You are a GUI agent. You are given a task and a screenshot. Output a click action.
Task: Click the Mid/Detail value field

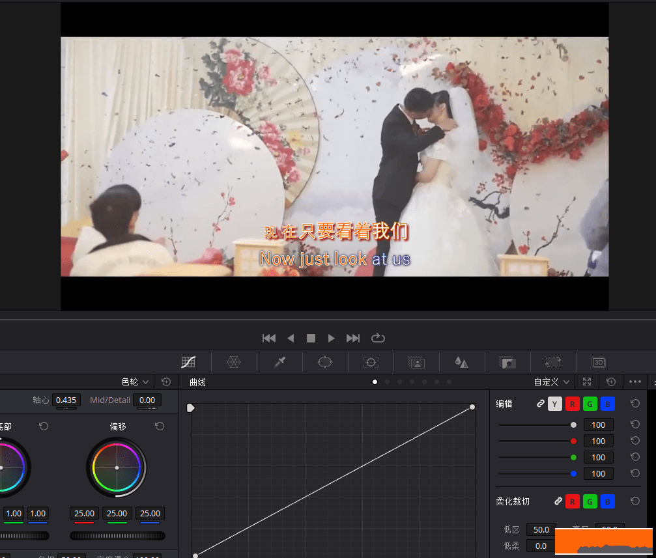pos(147,400)
